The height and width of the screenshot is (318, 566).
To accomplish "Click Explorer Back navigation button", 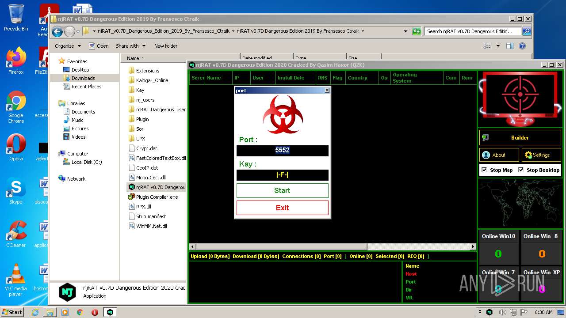I will [x=57, y=31].
